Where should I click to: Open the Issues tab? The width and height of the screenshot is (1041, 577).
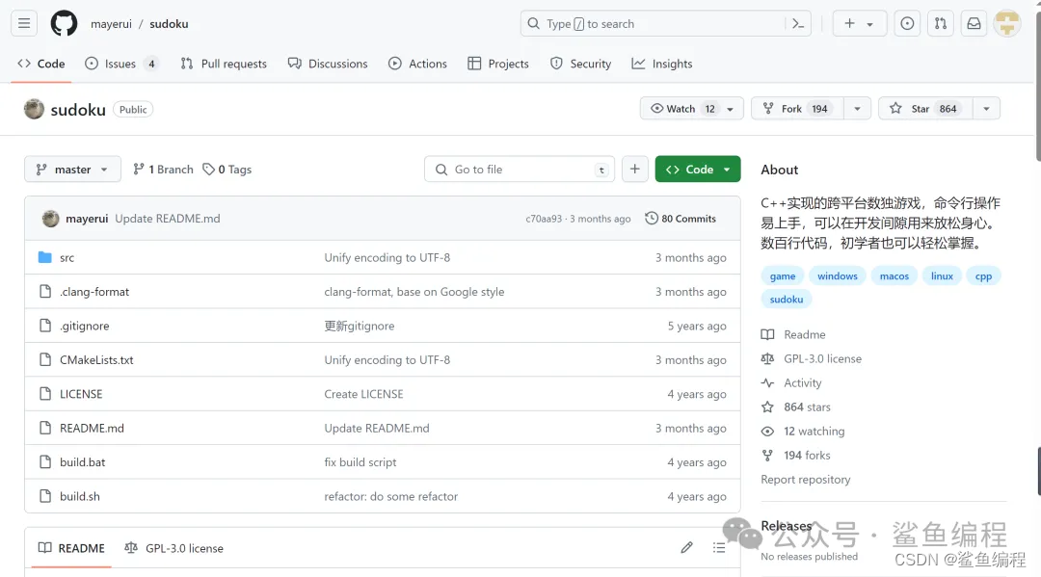pos(121,64)
